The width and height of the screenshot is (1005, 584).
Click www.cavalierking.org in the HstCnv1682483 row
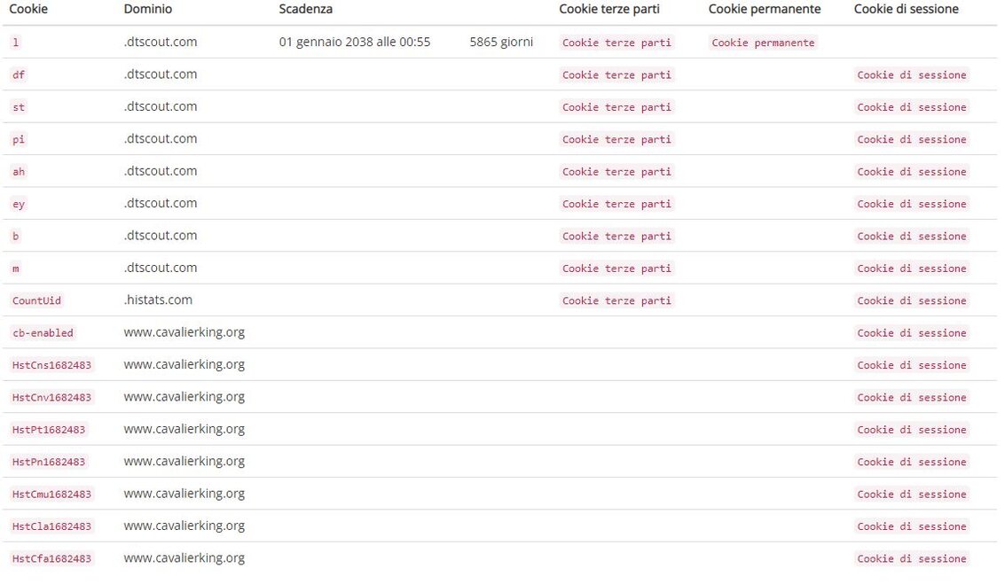point(184,396)
